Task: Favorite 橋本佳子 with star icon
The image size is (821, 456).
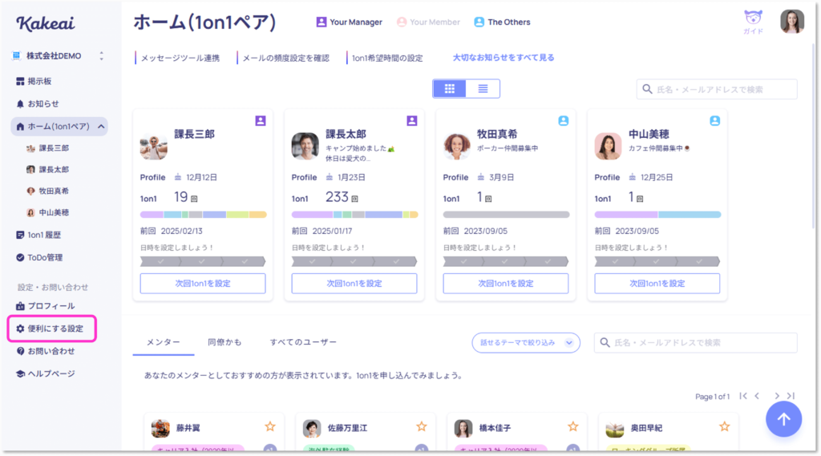Action: [573, 426]
